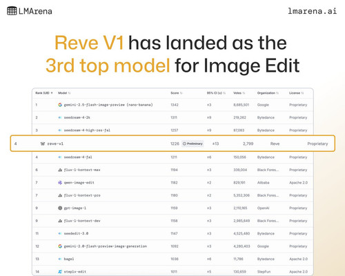Click the LMArena grid logo icon
This screenshot has height=276, width=345.
(12, 11)
